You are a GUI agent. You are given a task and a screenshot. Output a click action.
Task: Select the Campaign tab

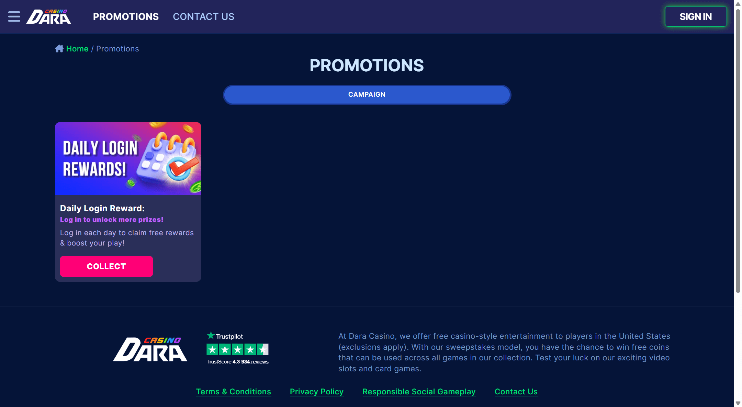coord(367,95)
